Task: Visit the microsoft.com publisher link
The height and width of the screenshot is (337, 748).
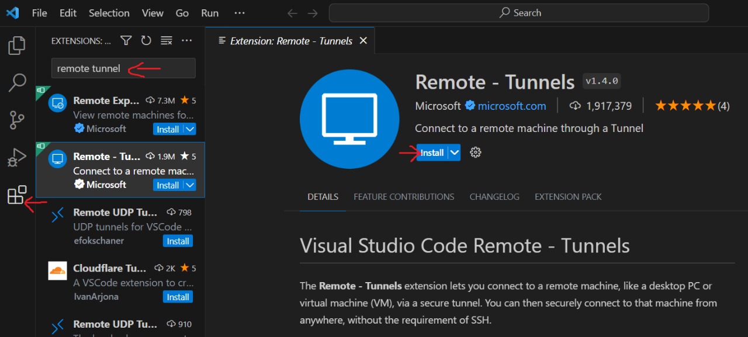Action: click(x=513, y=106)
